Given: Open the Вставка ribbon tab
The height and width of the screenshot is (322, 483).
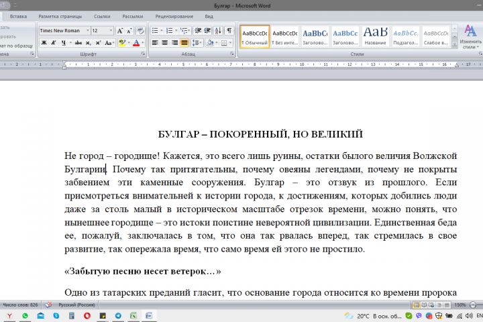Looking at the screenshot, I should (18, 16).
